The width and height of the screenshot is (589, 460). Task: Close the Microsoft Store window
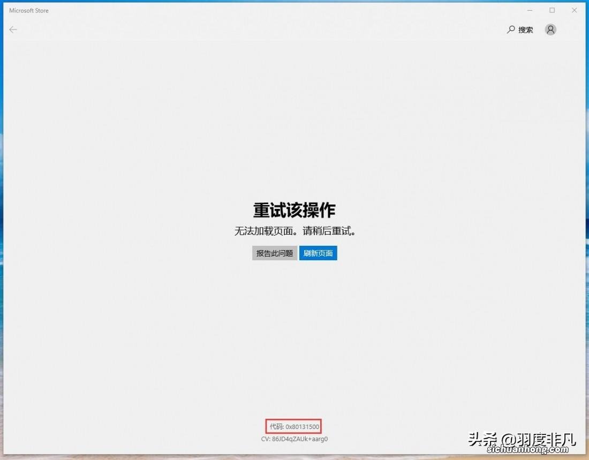(x=574, y=10)
